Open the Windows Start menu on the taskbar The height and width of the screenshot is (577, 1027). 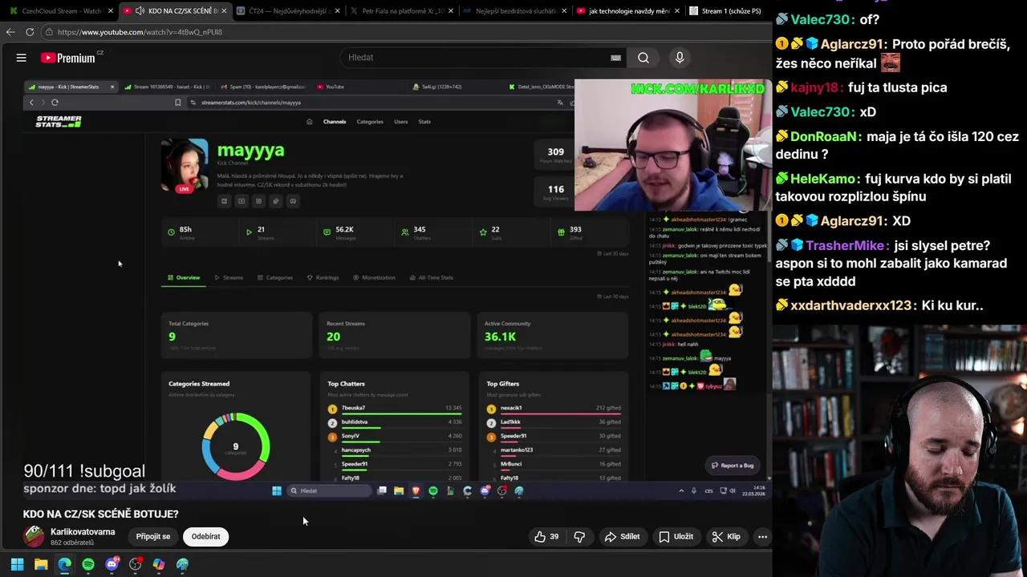click(x=17, y=564)
